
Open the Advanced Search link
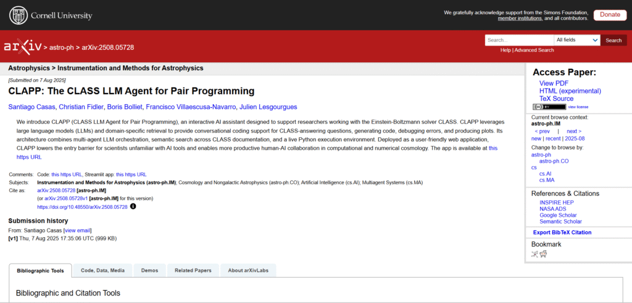[534, 50]
